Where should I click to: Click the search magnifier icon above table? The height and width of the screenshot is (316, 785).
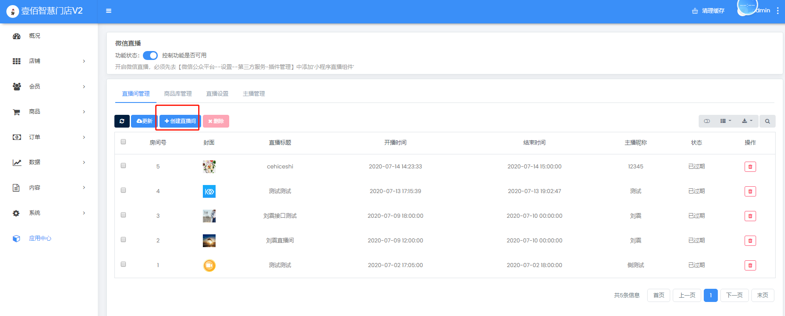[767, 121]
